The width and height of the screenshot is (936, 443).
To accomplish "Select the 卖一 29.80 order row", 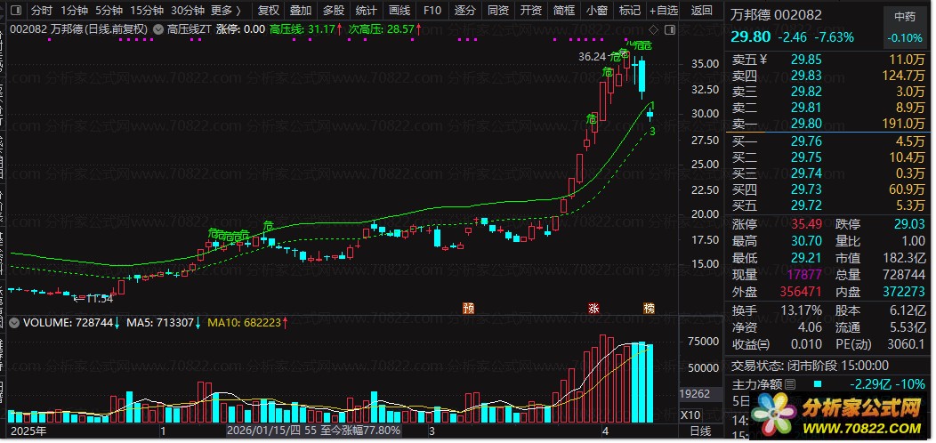I will (x=828, y=125).
